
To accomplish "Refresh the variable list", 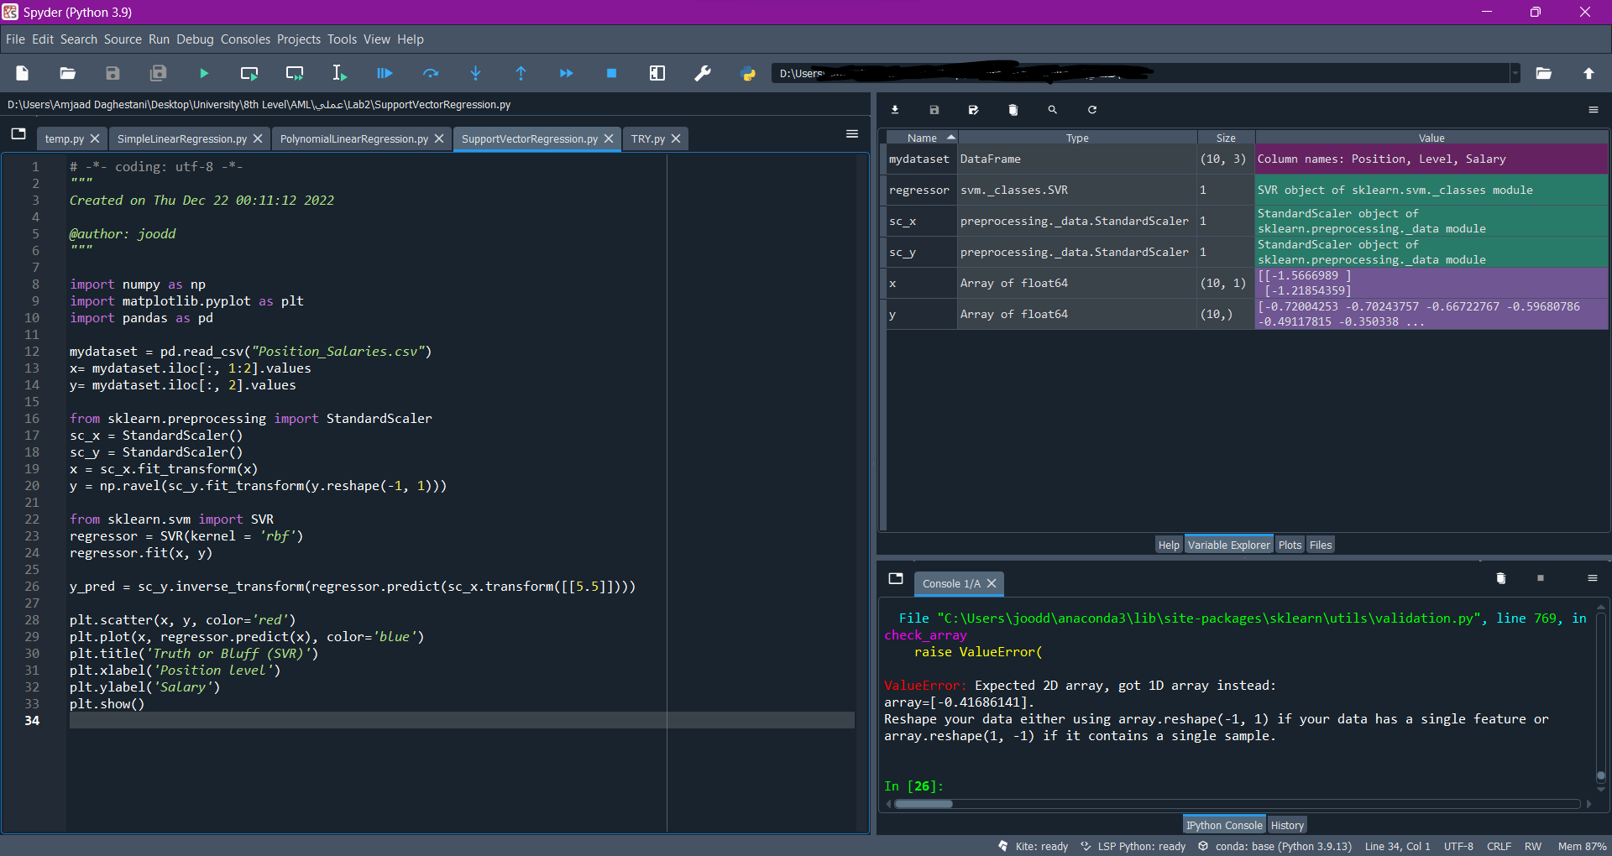I will 1092,110.
